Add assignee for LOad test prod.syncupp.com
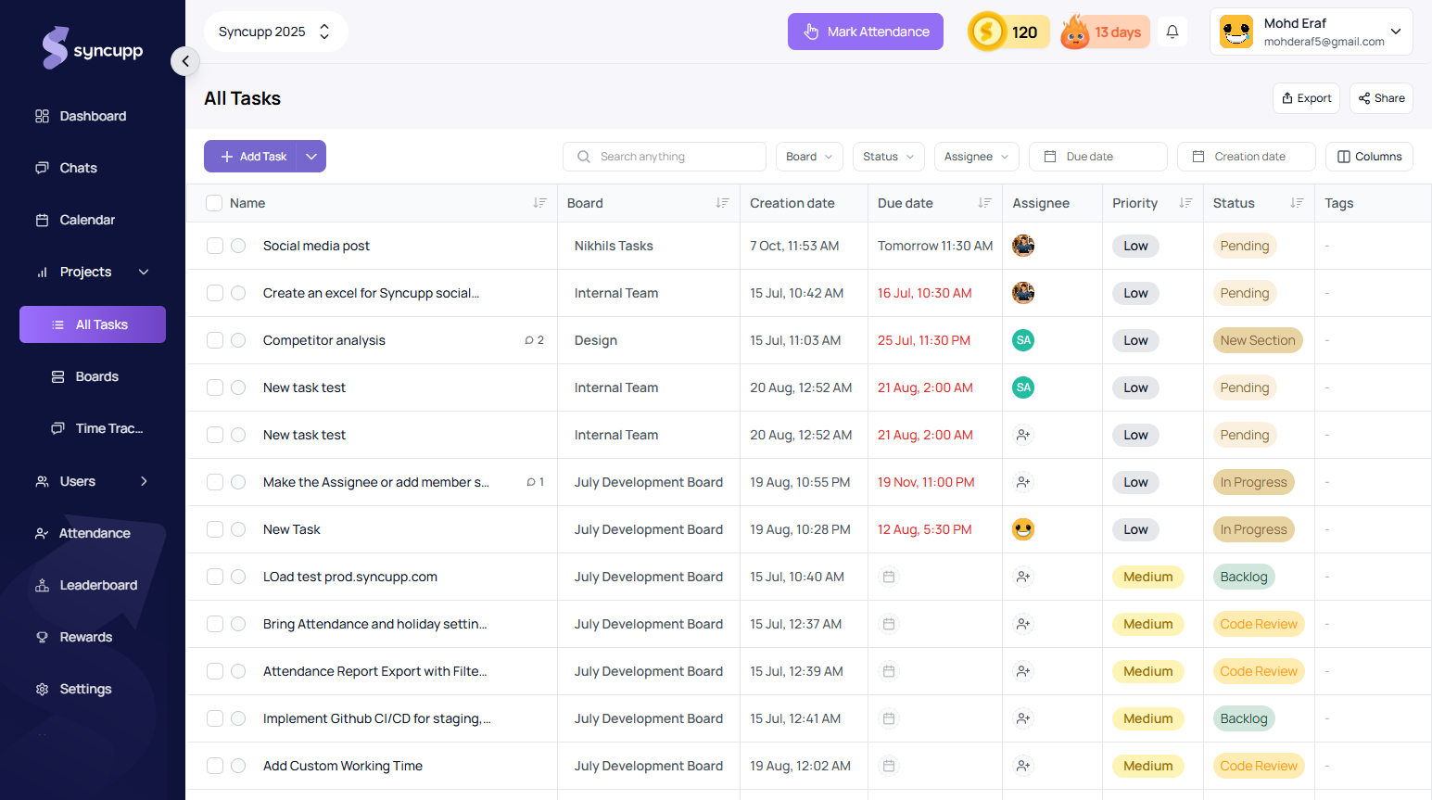Image resolution: width=1432 pixels, height=800 pixels. click(x=1023, y=577)
